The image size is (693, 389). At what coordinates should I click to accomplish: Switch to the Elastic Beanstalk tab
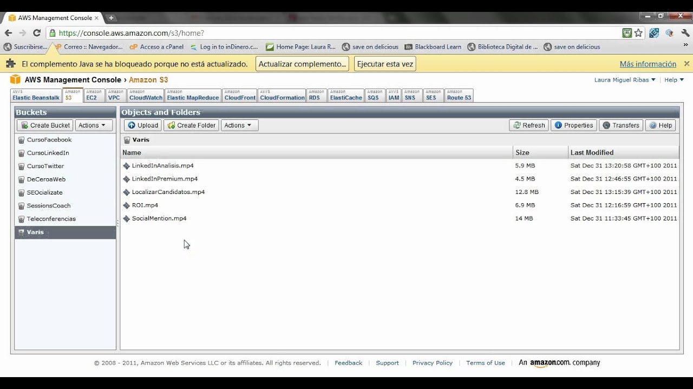click(x=36, y=95)
